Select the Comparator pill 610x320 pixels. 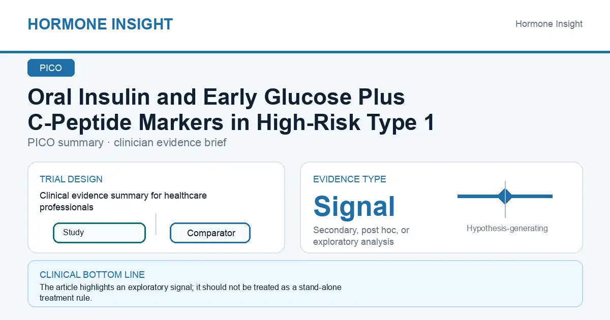coord(210,233)
